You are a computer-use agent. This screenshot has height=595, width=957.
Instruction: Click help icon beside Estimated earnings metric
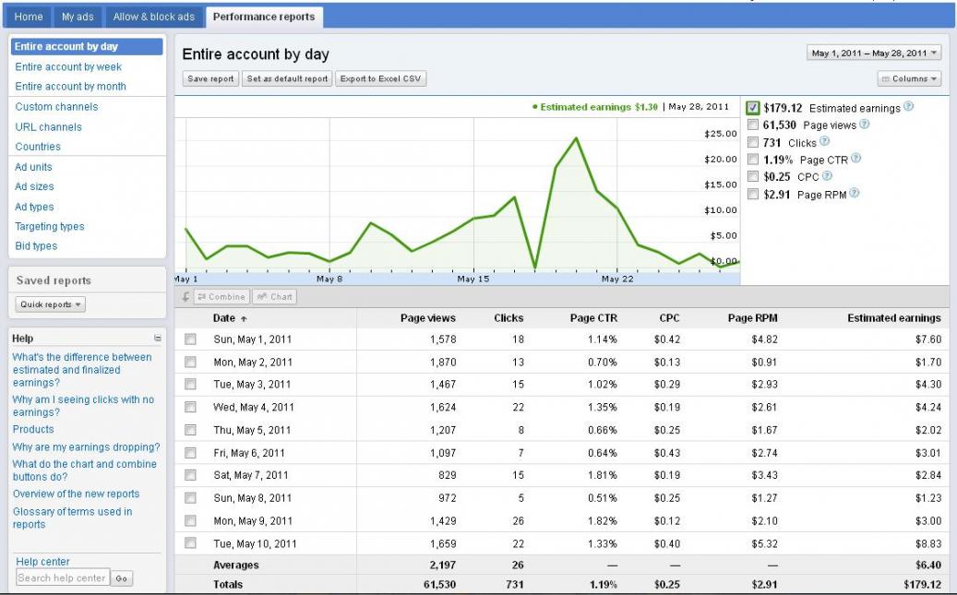pyautogui.click(x=909, y=107)
